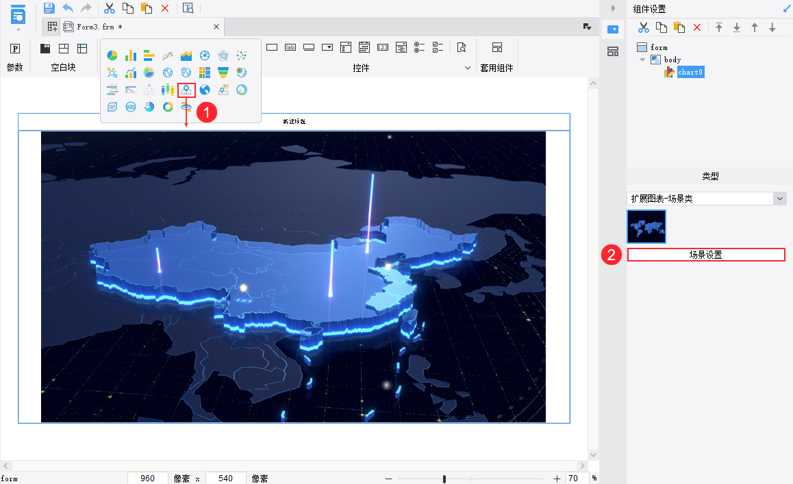Pick the radar chart icon
The height and width of the screenshot is (484, 793).
223,55
